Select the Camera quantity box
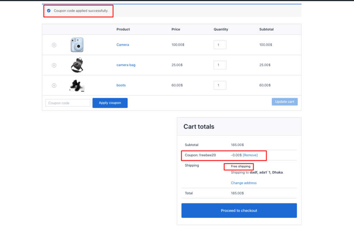Image resolution: width=354 pixels, height=234 pixels. [220, 45]
